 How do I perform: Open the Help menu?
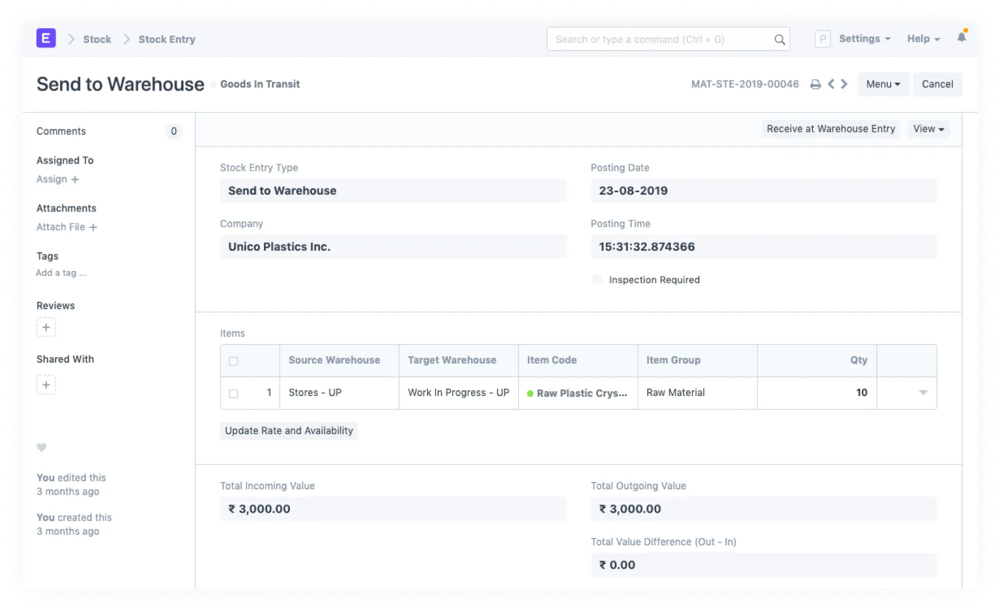923,39
